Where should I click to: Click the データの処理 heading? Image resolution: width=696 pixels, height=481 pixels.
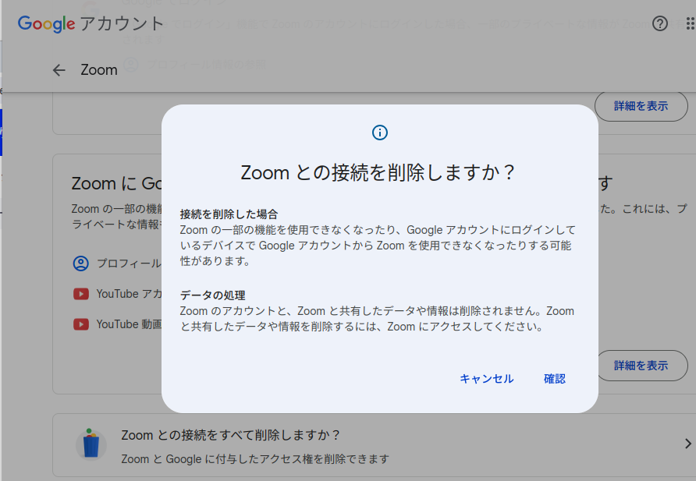(212, 295)
